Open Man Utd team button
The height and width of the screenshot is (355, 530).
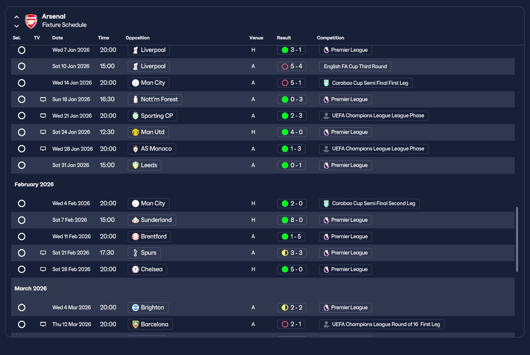pyautogui.click(x=148, y=132)
